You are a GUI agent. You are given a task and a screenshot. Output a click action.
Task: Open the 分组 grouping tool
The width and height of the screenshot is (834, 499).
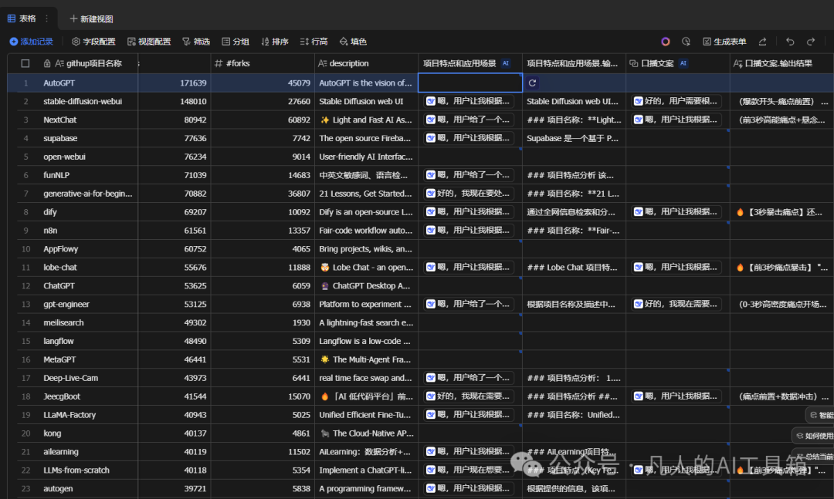[x=236, y=42]
